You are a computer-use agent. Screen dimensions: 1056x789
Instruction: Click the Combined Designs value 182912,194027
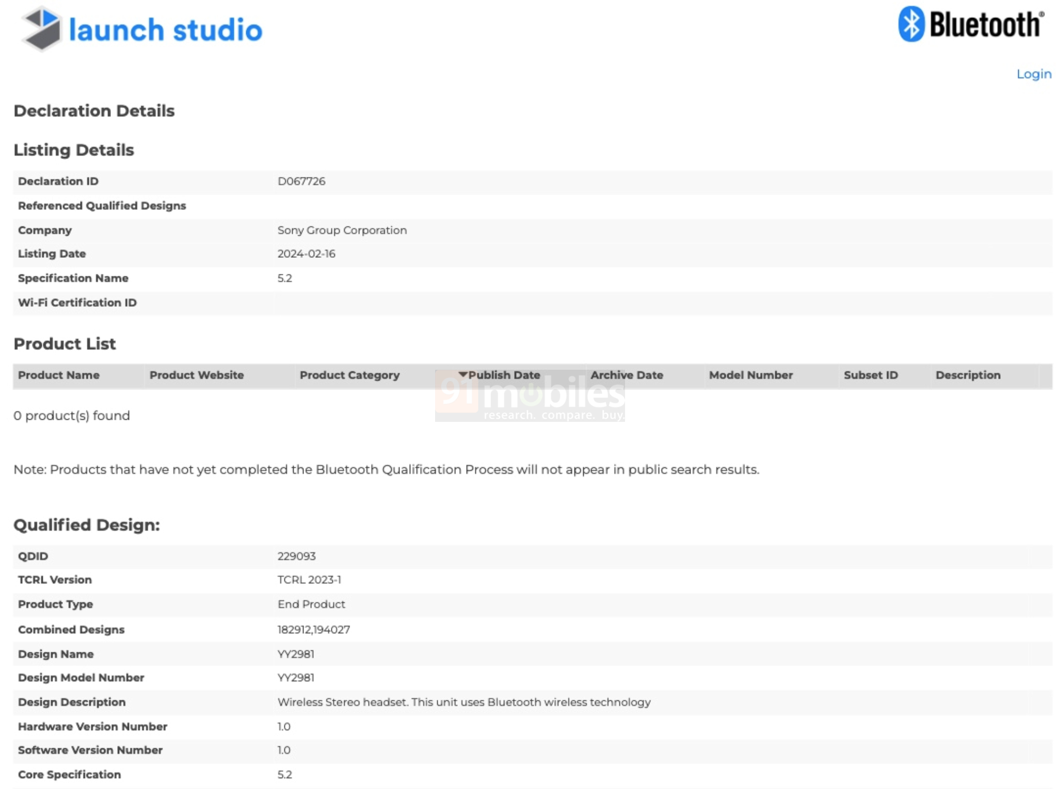(x=313, y=630)
